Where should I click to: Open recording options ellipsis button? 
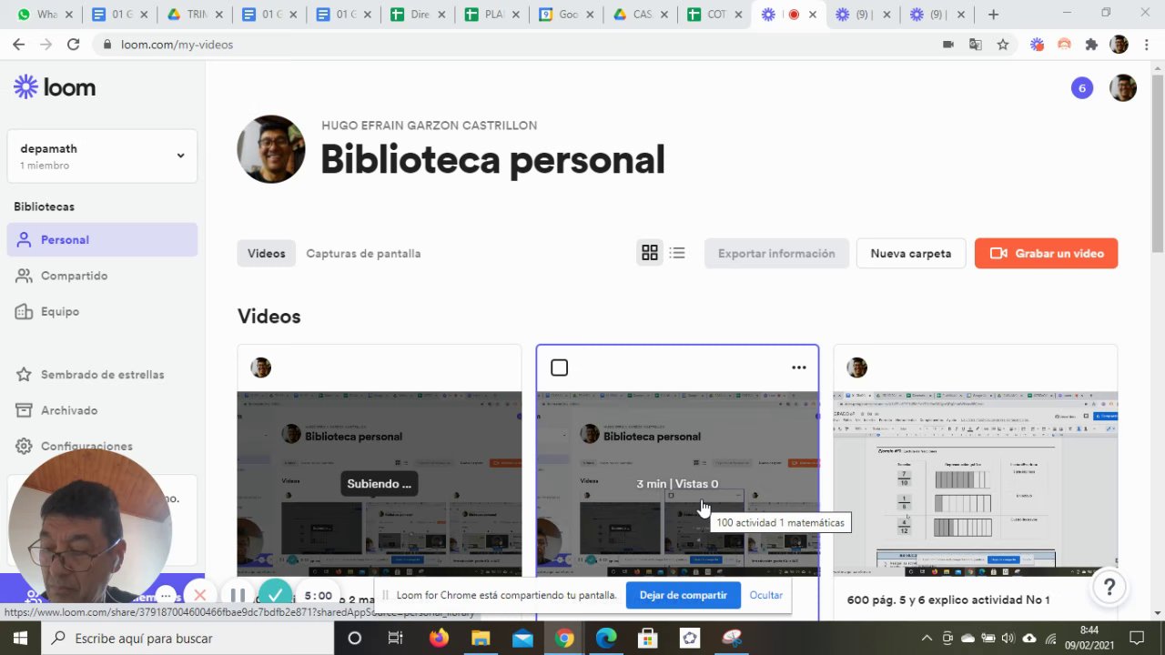coord(166,596)
